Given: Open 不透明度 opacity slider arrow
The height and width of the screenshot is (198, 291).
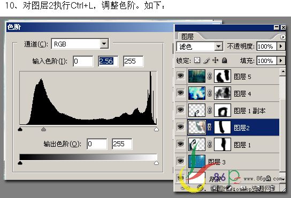Looking at the screenshot, I should pyautogui.click(x=281, y=46).
